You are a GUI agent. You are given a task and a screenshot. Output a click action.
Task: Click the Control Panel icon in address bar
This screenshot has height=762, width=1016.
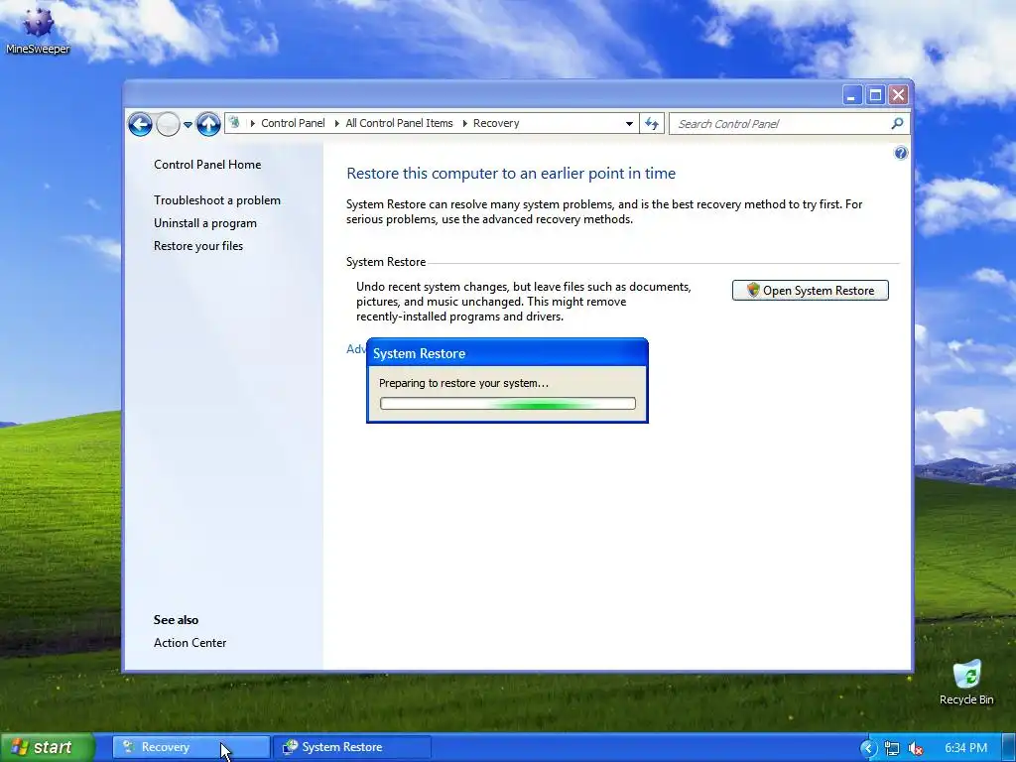(235, 122)
